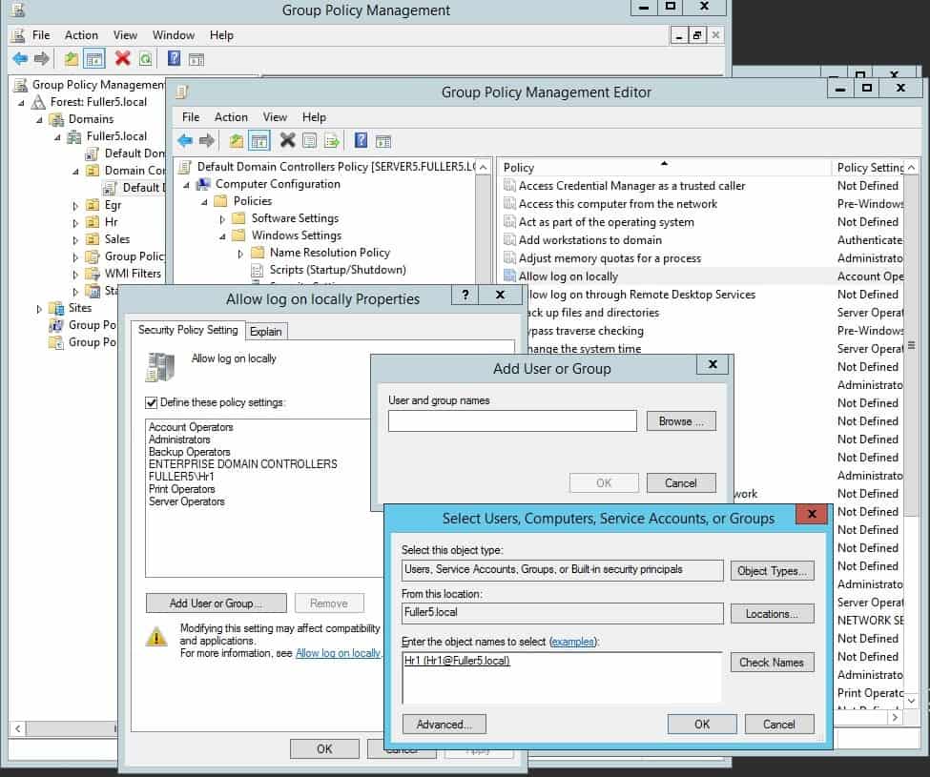Select Allow log on locally policy row icon
This screenshot has width=930, height=777.
(x=509, y=276)
